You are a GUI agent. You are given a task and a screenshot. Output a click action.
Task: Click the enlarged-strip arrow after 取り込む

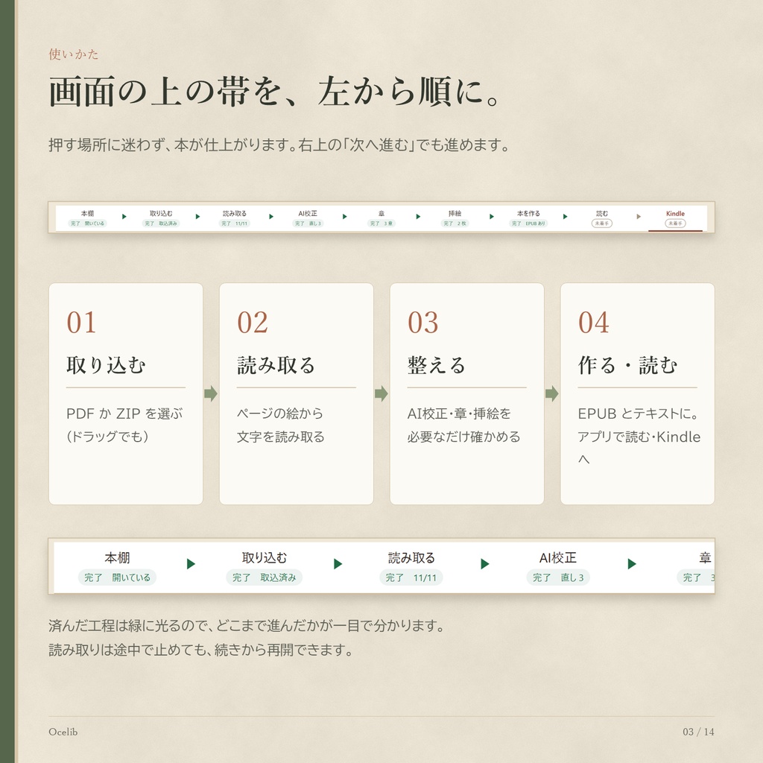click(338, 564)
